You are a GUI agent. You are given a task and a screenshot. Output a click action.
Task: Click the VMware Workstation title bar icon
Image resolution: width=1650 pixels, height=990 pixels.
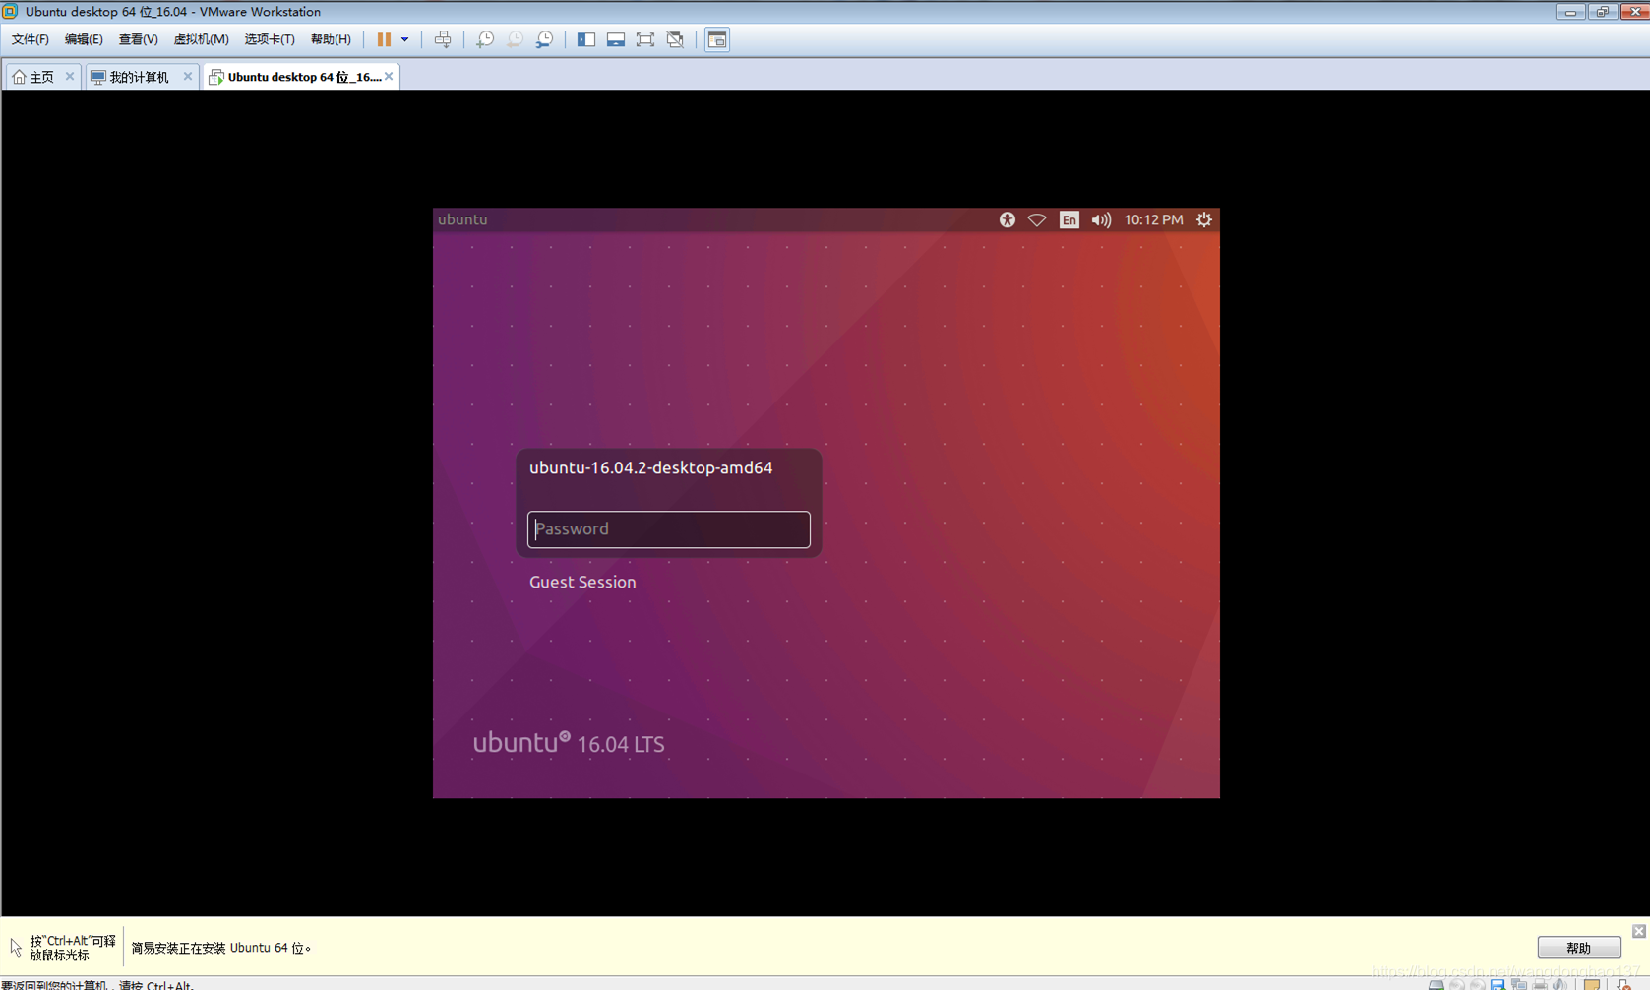10,11
